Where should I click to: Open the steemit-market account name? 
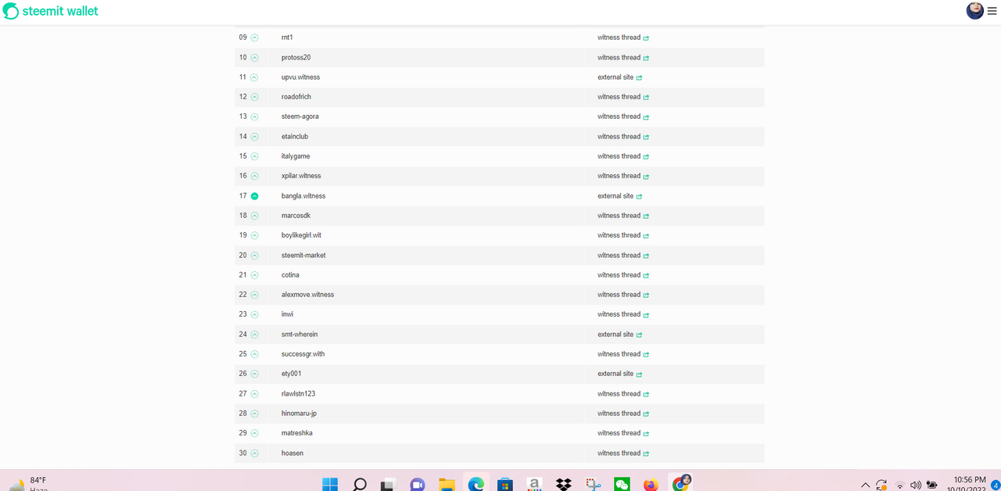pos(303,256)
